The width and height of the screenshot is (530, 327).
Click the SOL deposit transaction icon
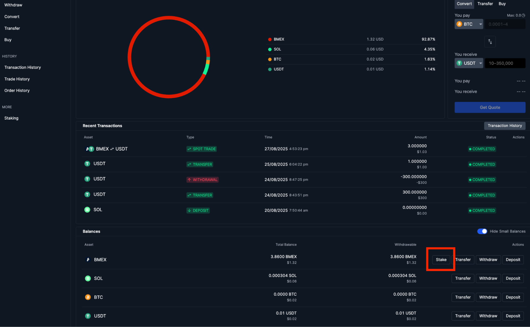click(x=87, y=210)
